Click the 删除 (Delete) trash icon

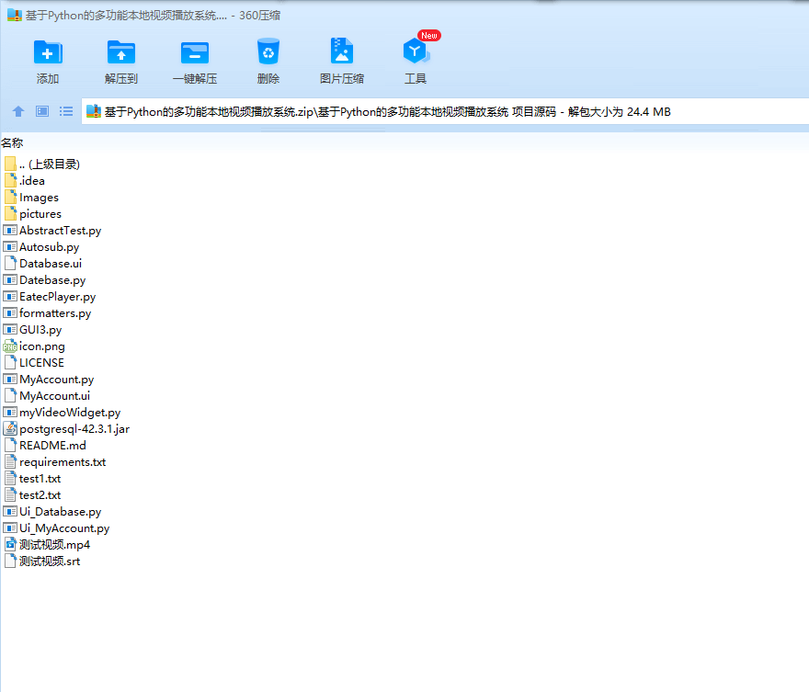tap(268, 51)
